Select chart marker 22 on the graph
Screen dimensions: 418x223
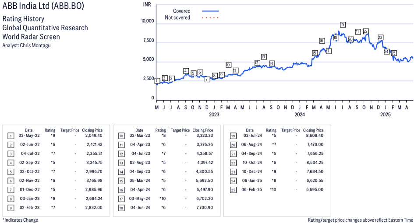coord(366,31)
